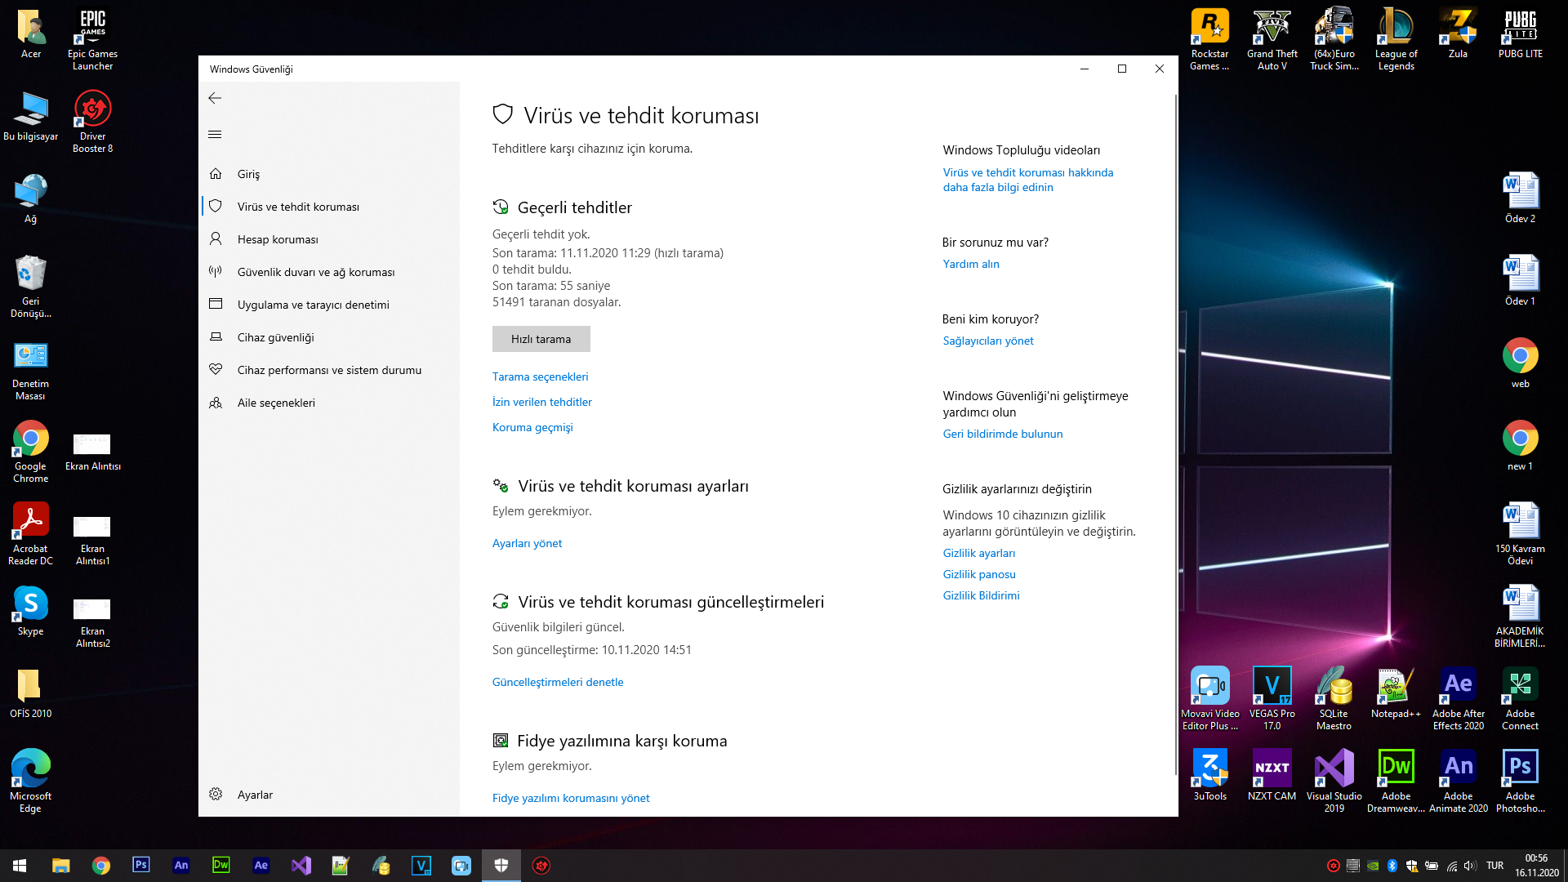
Task: Open İzin verilen tehditler link
Action: click(x=541, y=402)
